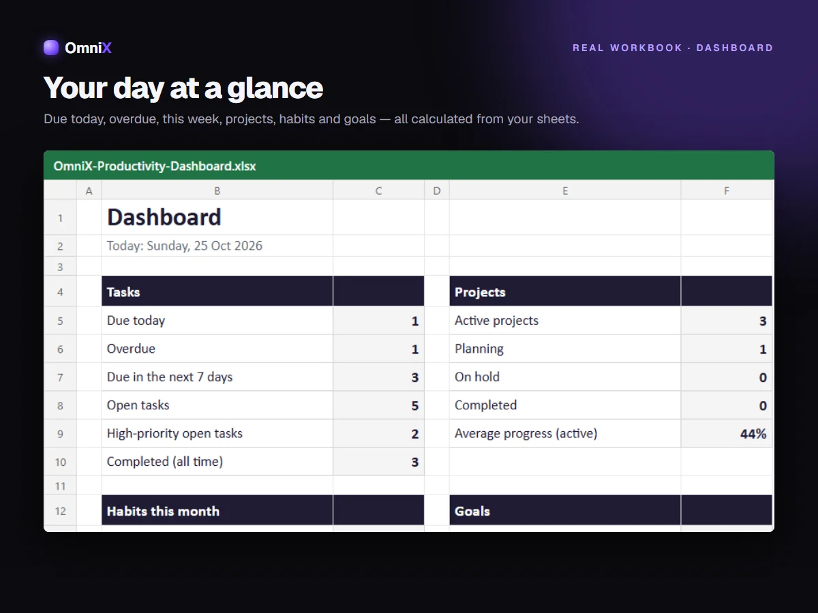The image size is (818, 613).
Task: Click the Tasks section header cell
Action: pos(217,292)
